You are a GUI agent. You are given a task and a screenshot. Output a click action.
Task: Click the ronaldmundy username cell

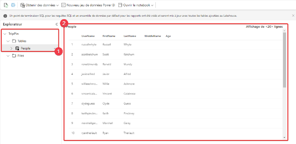[x=90, y=64]
